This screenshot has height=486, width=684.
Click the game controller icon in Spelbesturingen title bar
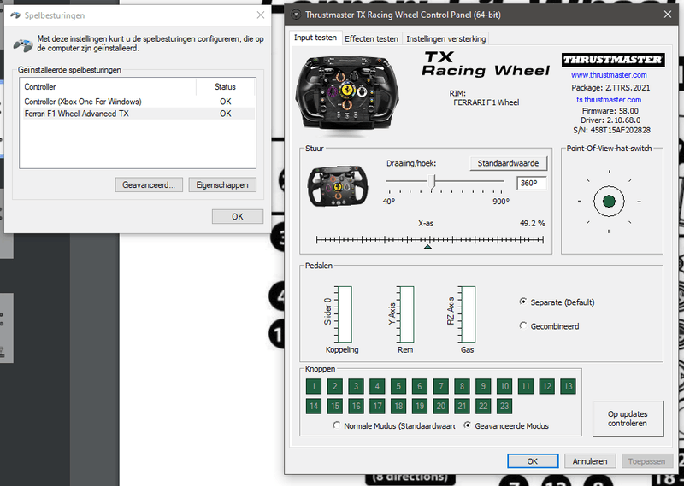pos(15,15)
